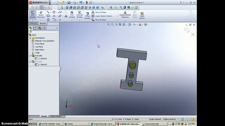225x126 pixels.
Task: Click Section View icon in view toolbar
Action: point(120,24)
